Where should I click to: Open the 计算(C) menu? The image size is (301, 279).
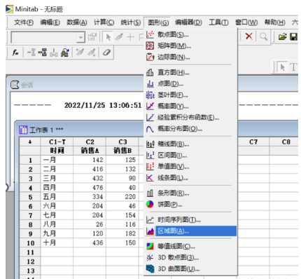coord(104,22)
